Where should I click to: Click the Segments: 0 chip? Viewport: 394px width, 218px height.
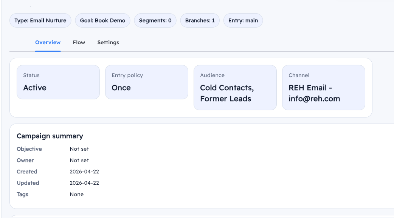click(155, 20)
